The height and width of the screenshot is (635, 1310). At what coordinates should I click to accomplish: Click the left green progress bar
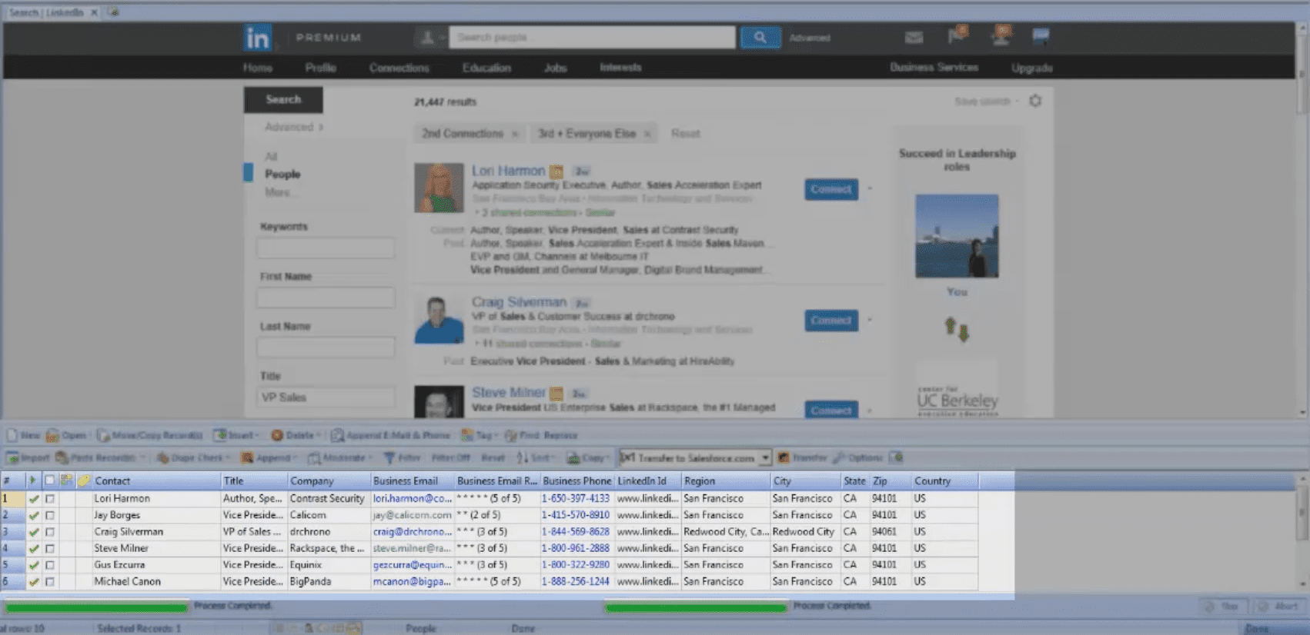coord(96,607)
